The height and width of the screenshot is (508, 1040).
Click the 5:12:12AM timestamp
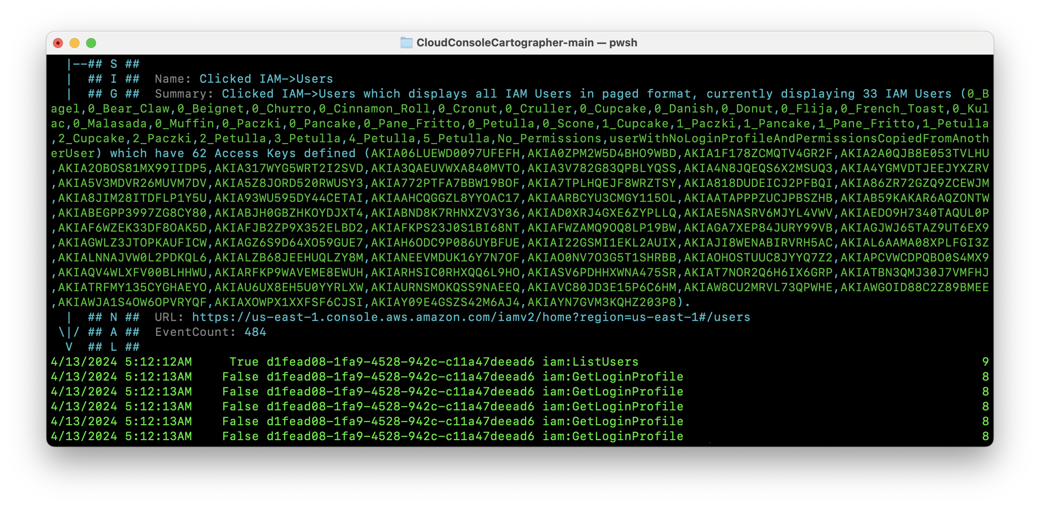[159, 362]
